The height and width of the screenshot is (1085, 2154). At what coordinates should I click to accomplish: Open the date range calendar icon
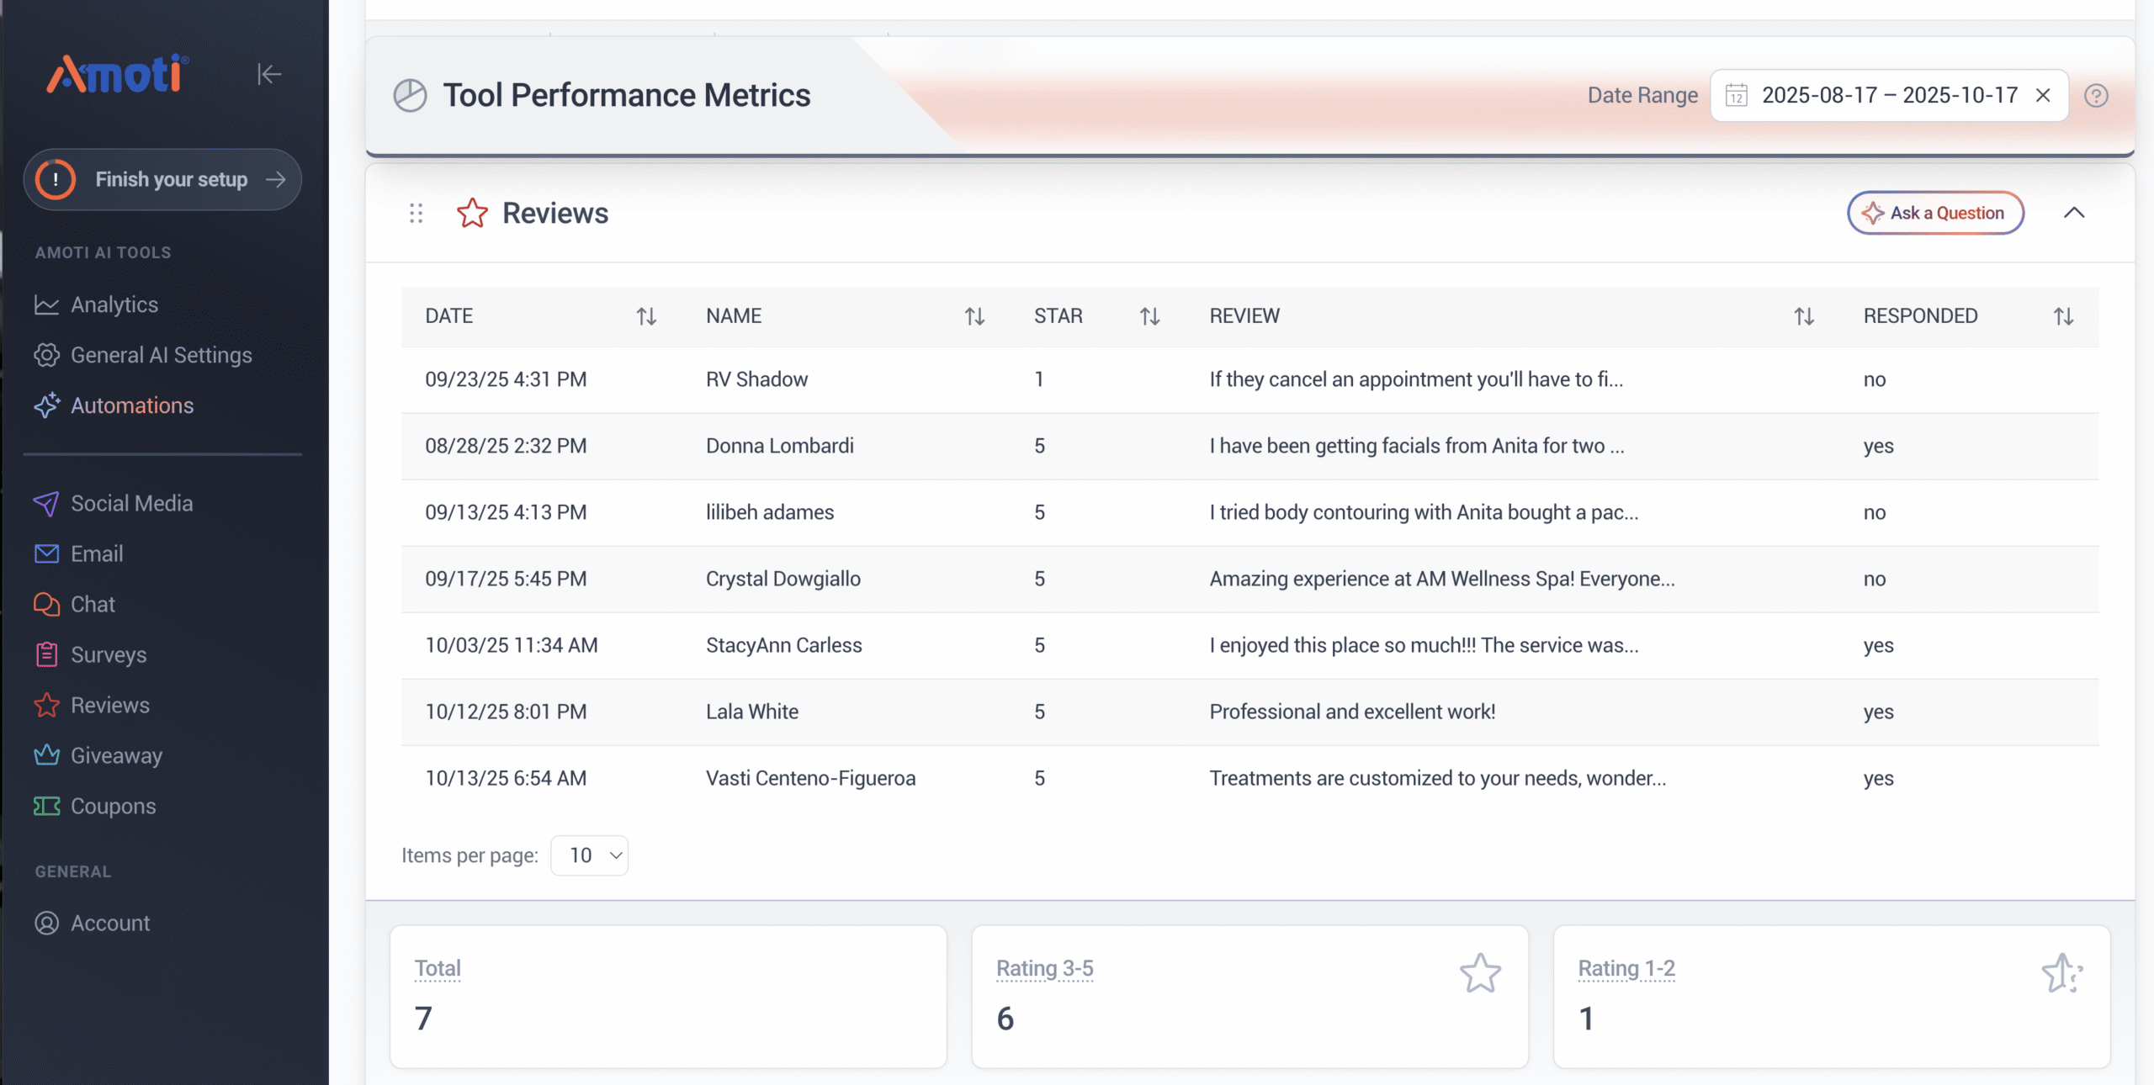coord(1737,96)
